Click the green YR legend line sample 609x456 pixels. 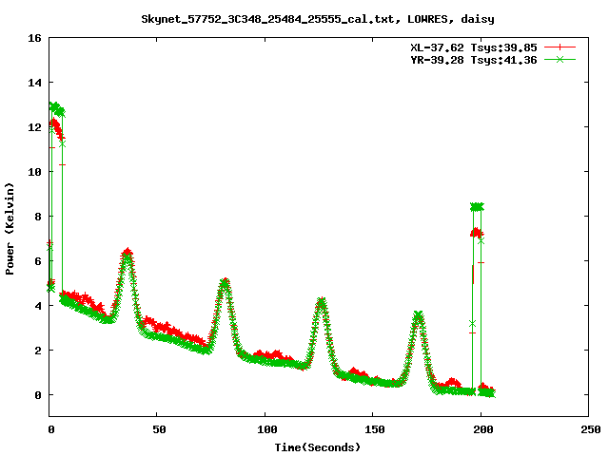(560, 59)
